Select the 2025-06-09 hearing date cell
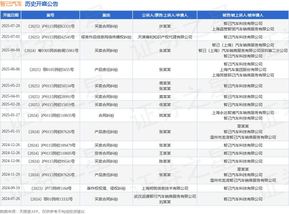 pos(11,50)
